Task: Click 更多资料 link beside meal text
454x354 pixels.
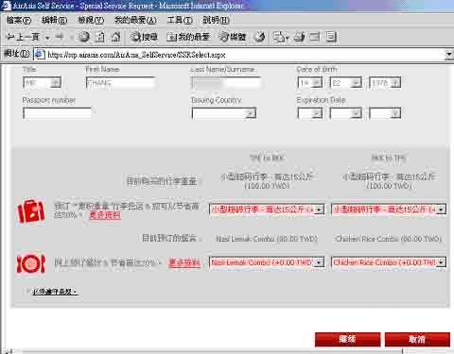Action: 184,262
